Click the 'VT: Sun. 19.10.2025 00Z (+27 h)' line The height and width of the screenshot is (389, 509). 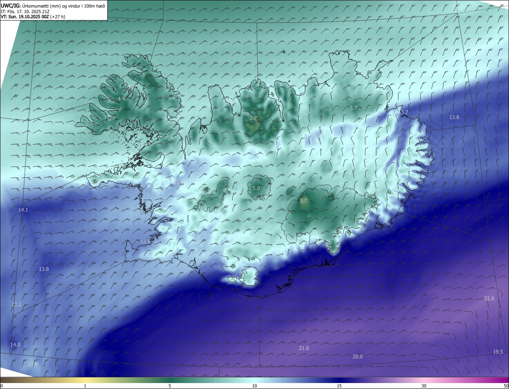(x=33, y=17)
